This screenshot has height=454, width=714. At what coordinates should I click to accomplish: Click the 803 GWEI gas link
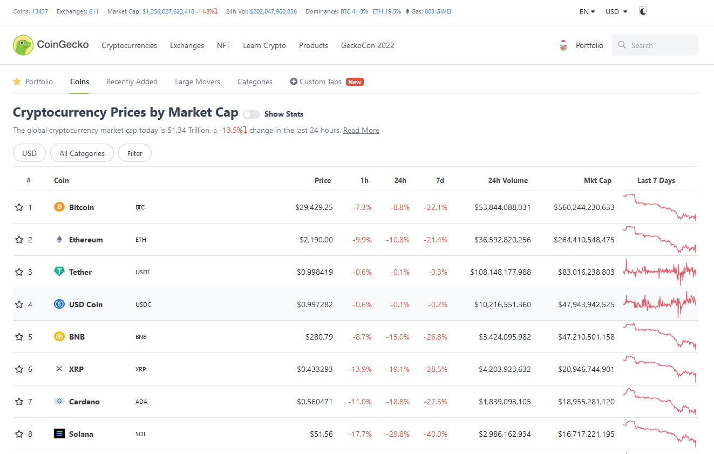click(x=438, y=11)
